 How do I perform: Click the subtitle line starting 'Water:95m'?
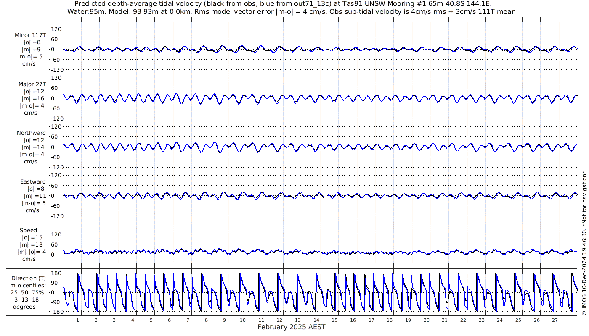[x=291, y=11]
